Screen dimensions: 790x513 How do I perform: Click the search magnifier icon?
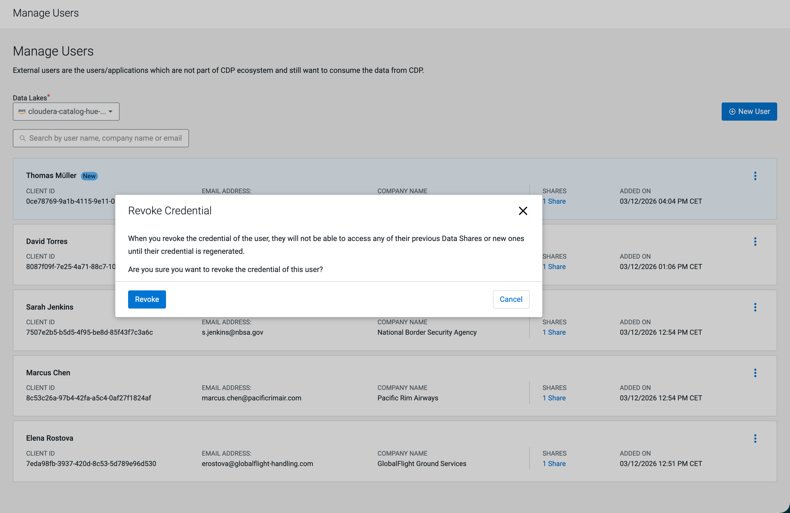[23, 138]
